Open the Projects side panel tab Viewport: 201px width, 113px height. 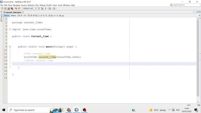[x=1, y=17]
